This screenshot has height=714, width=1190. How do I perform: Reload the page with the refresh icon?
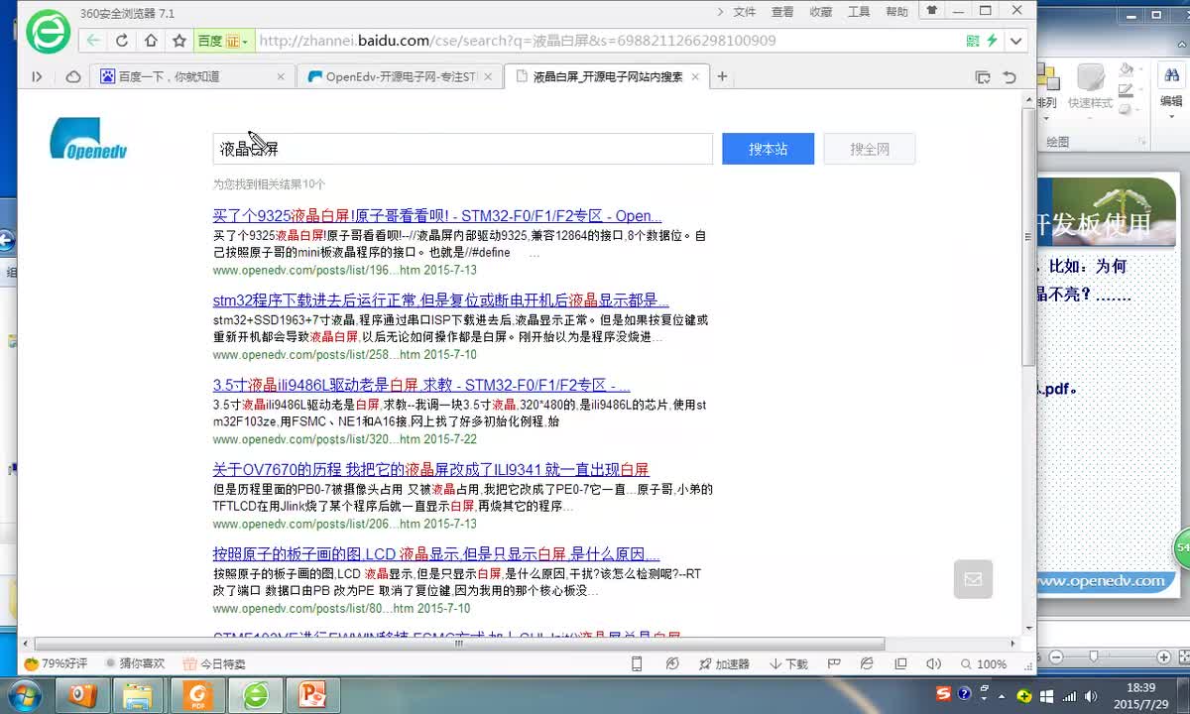click(x=122, y=41)
